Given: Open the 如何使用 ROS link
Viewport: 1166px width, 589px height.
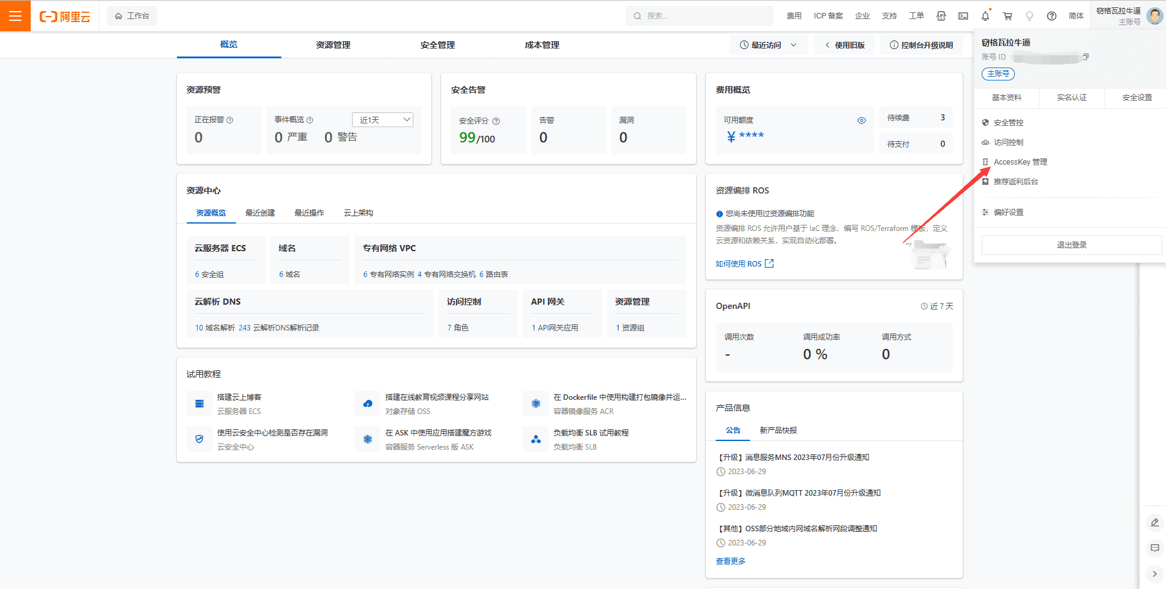Looking at the screenshot, I should click(739, 263).
